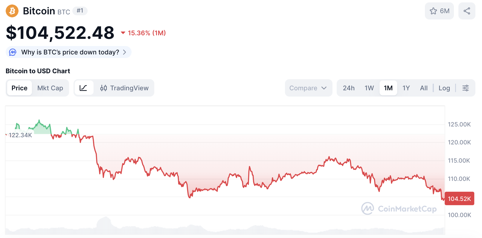The height and width of the screenshot is (238, 482).
Task: Switch chart to Mkt Cap view
Action: [x=50, y=88]
